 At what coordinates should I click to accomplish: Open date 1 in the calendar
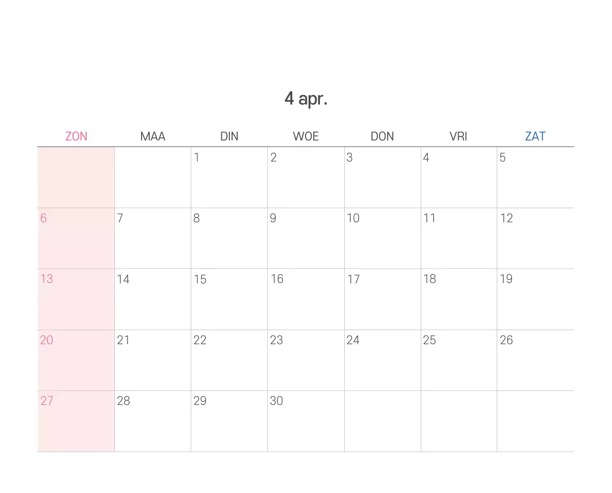[229, 177]
